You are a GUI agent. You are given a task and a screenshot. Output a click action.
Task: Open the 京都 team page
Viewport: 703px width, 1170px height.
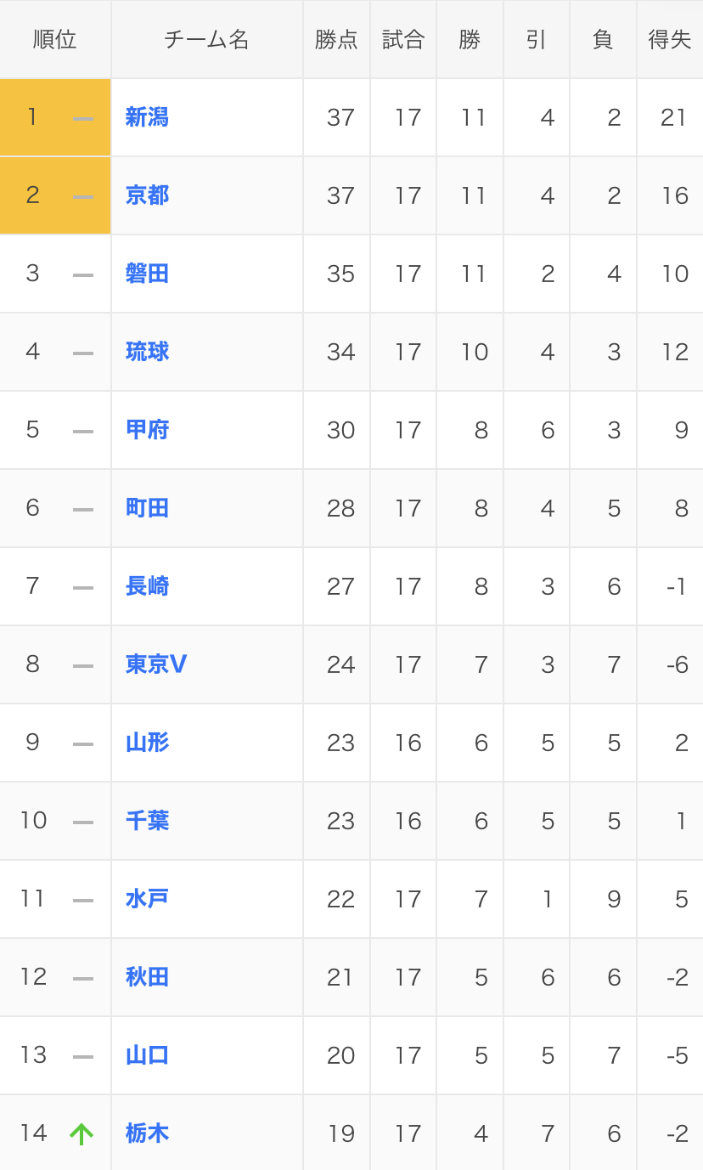(x=147, y=195)
